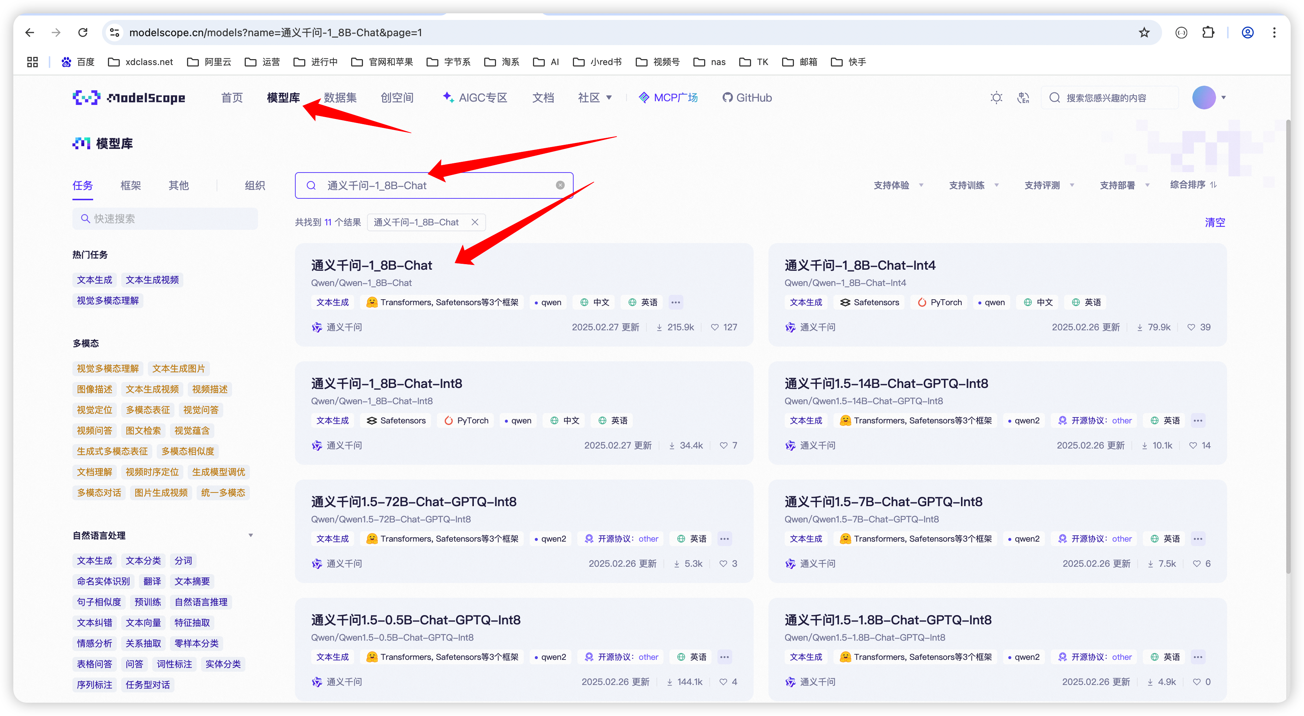This screenshot has height=716, width=1304.
Task: Click 清空 to clear filters
Action: [x=1215, y=222]
